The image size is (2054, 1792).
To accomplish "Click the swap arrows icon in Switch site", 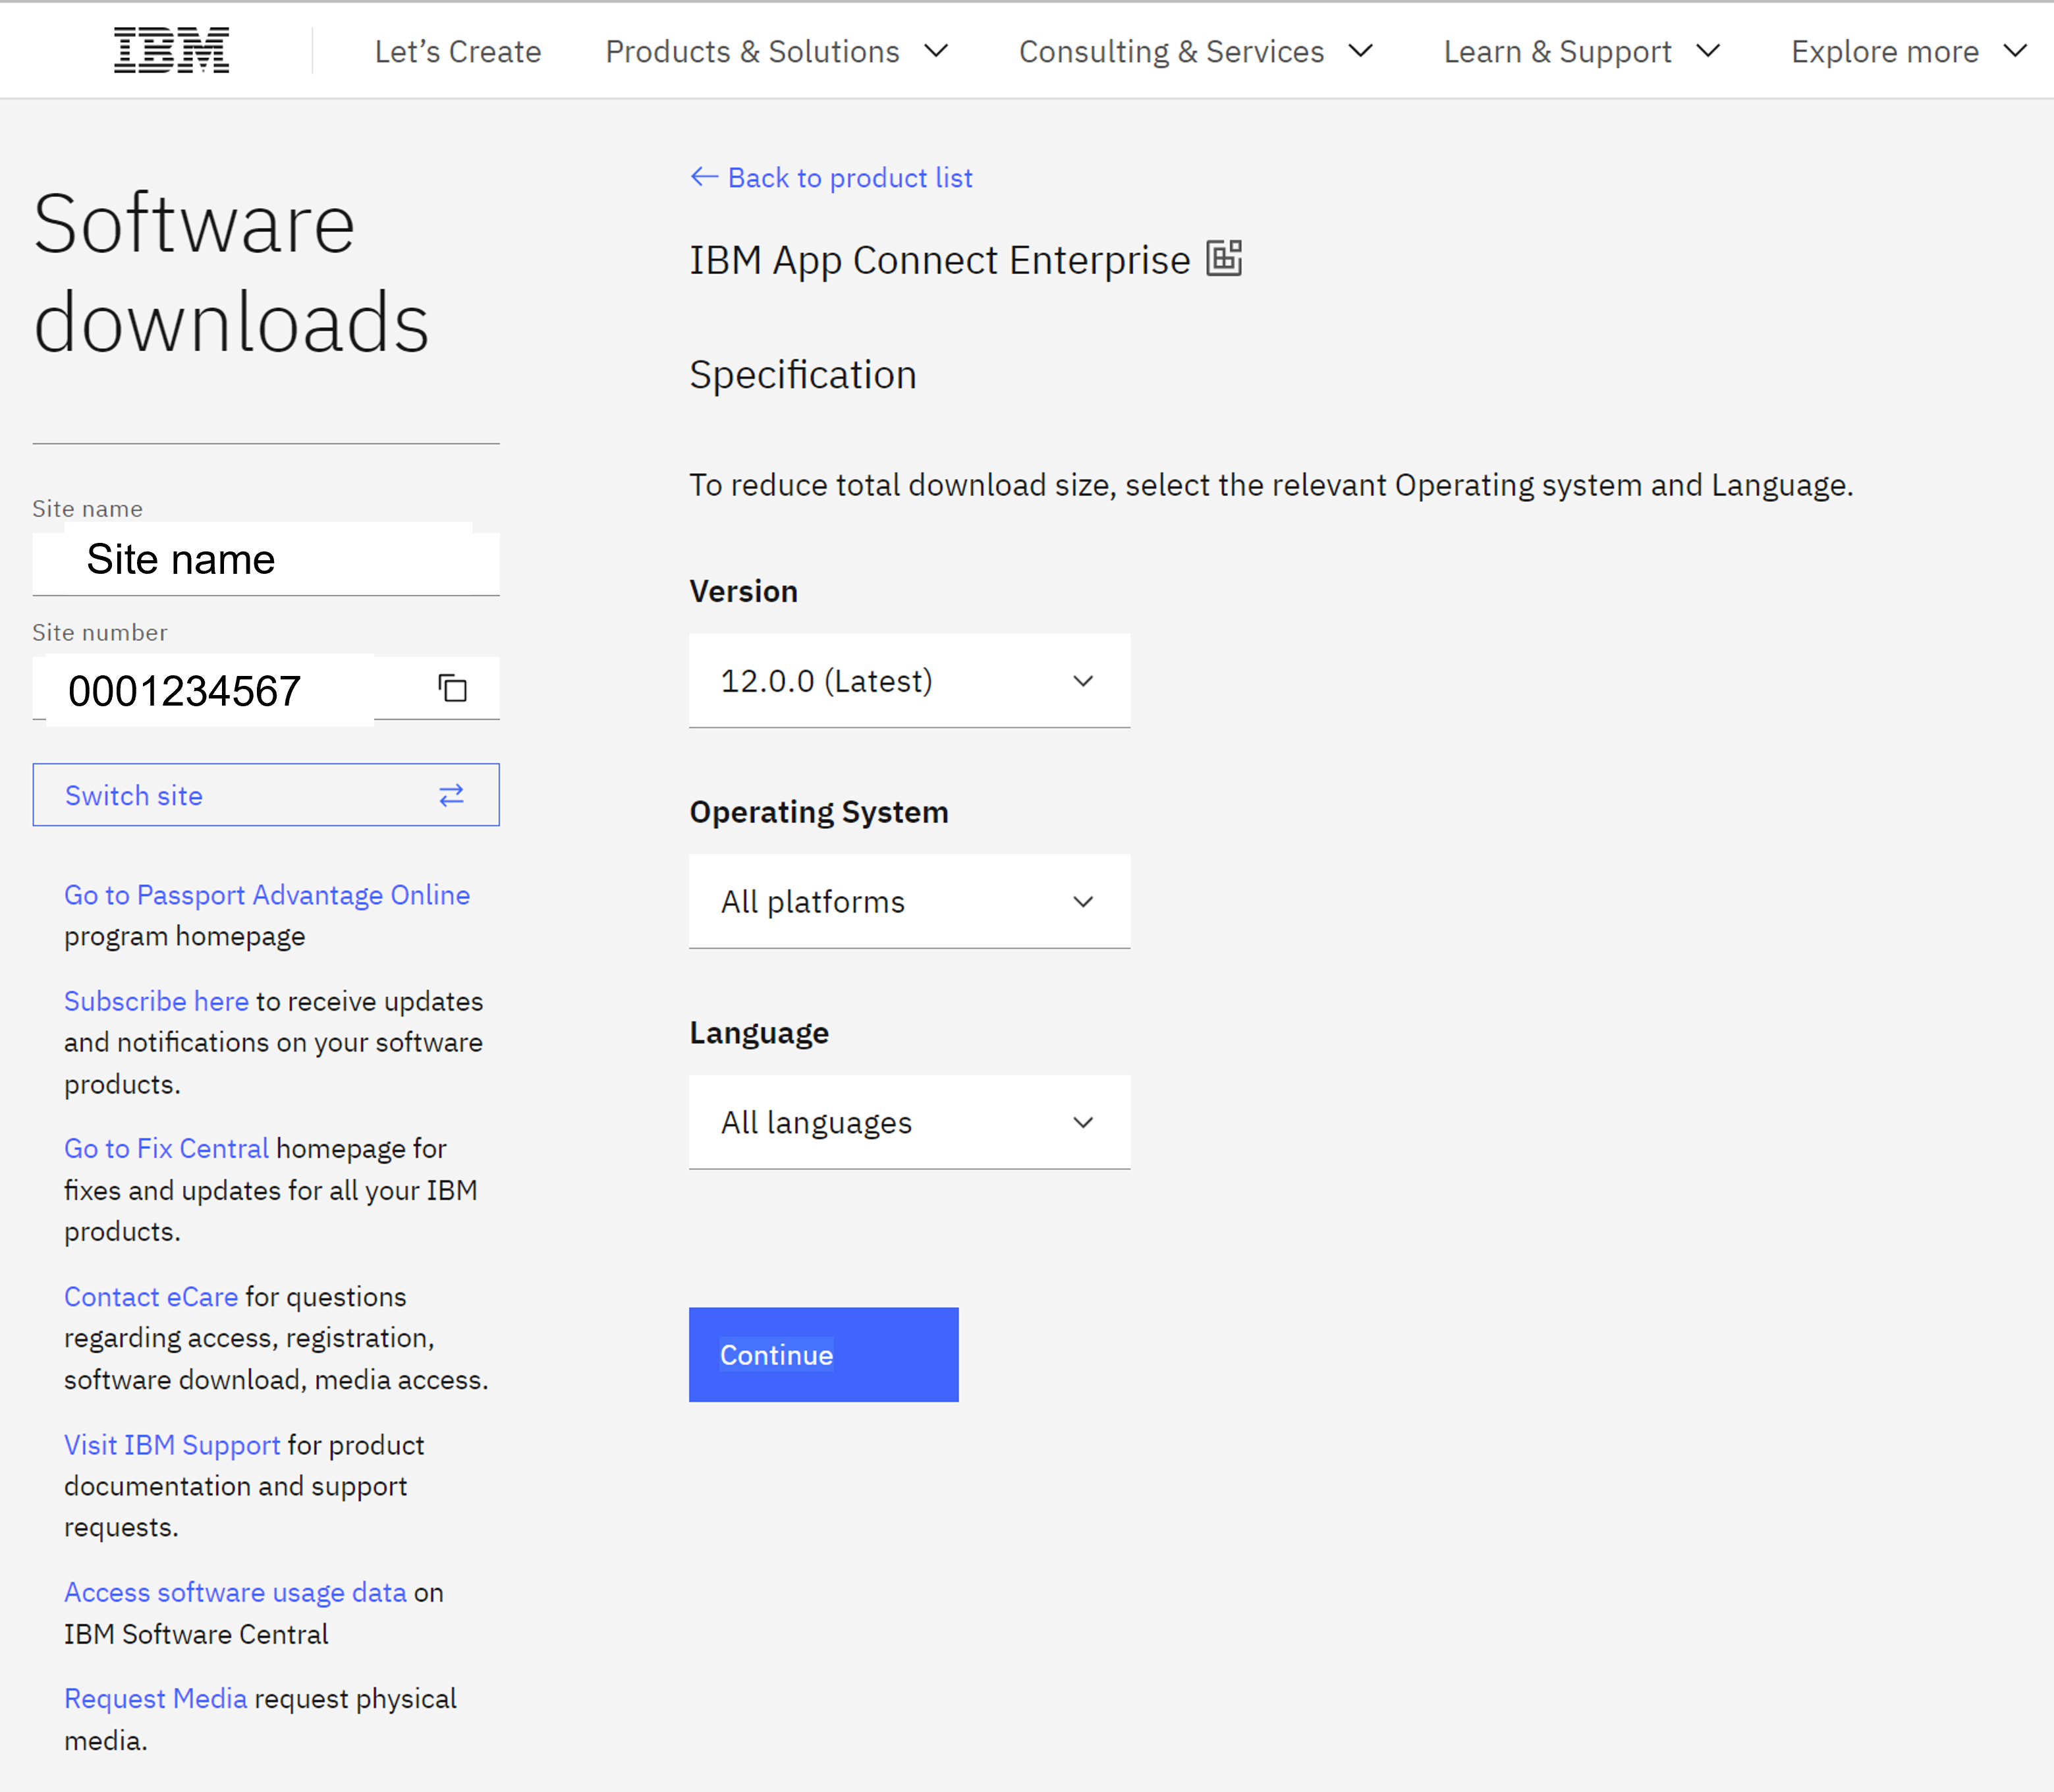I will pos(451,795).
